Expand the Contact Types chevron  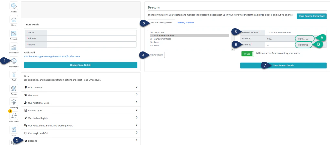tap(137, 110)
